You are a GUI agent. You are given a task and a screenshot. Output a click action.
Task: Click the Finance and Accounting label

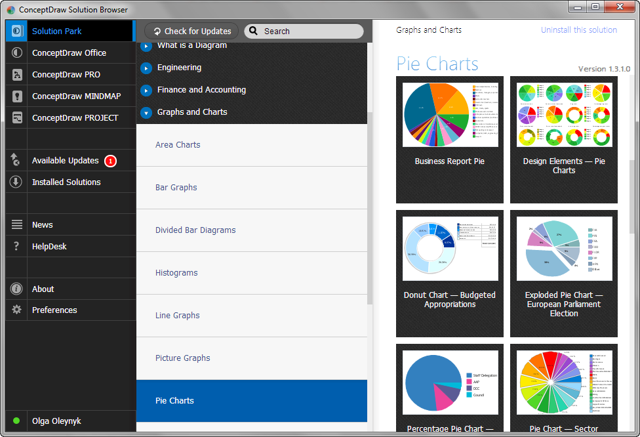[x=201, y=89]
